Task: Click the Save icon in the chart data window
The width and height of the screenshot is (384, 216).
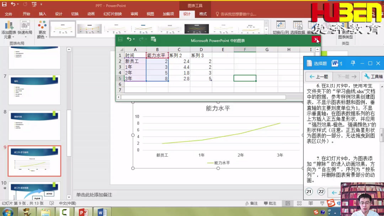Action: click(x=120, y=38)
